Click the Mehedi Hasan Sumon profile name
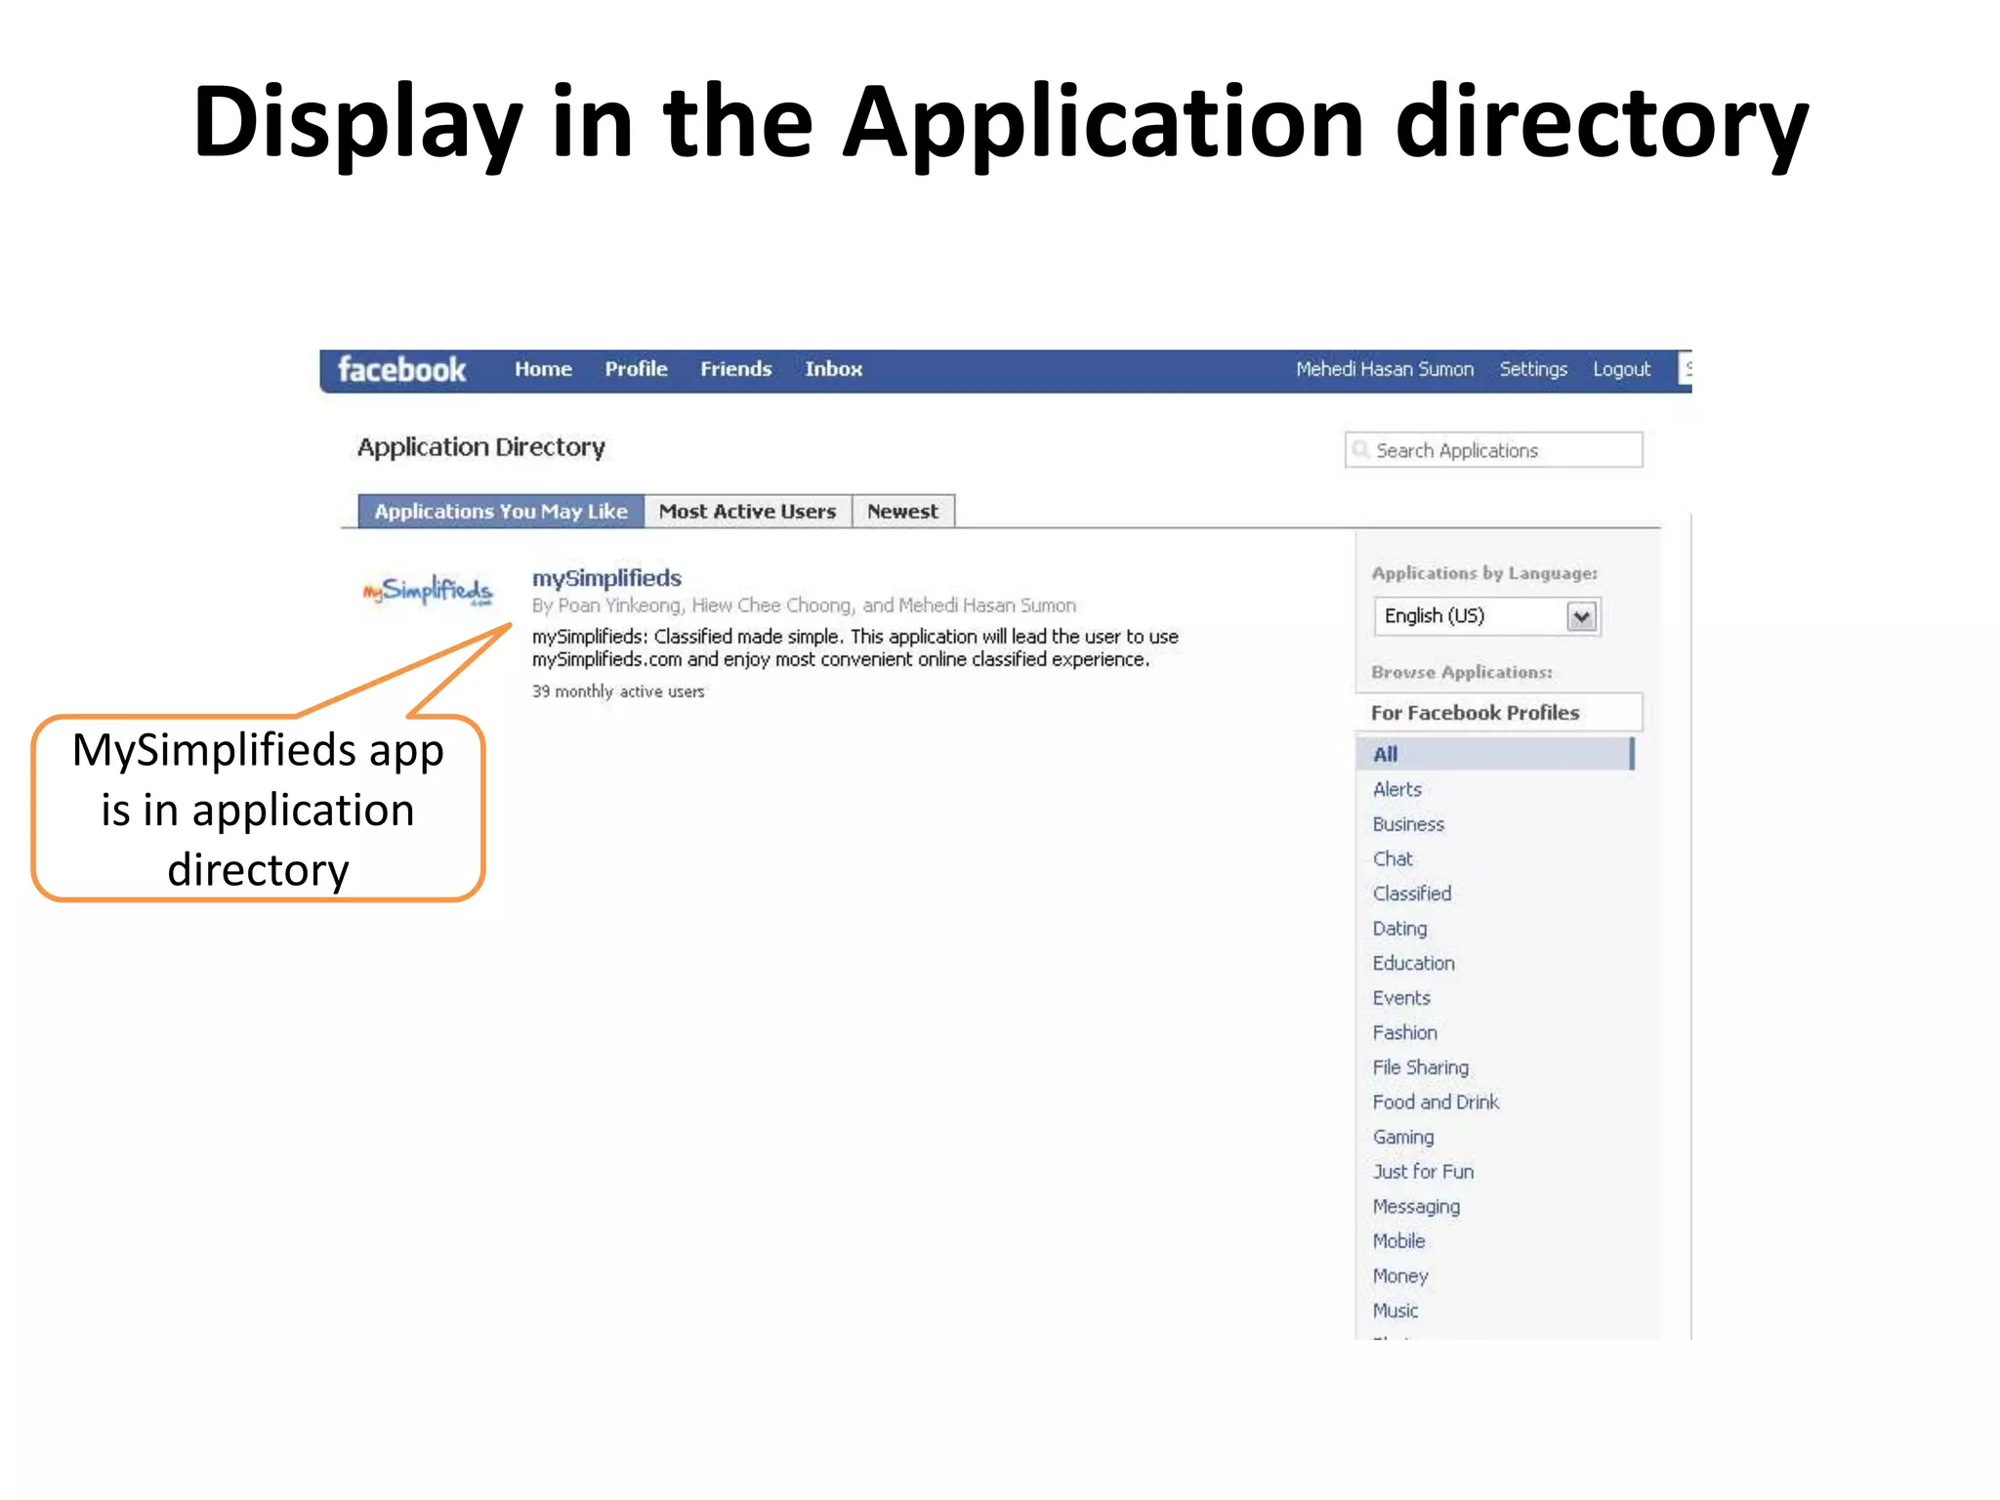The width and height of the screenshot is (2000, 1500). 1384,369
